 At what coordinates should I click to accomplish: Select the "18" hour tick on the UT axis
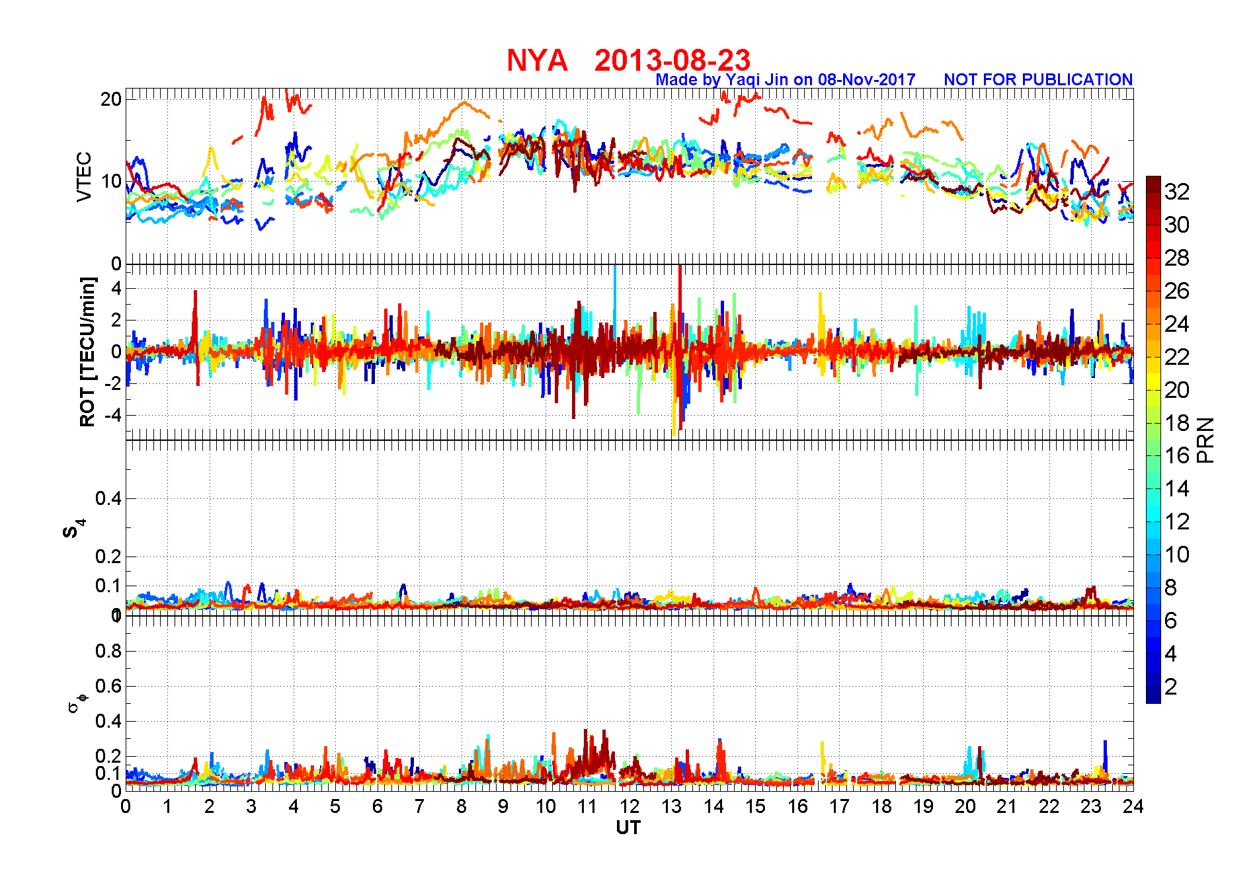[881, 806]
